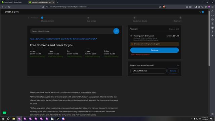Remove the ONESUMMER25 voucher code
This screenshot has height=121, width=215.
pyautogui.click(x=173, y=71)
